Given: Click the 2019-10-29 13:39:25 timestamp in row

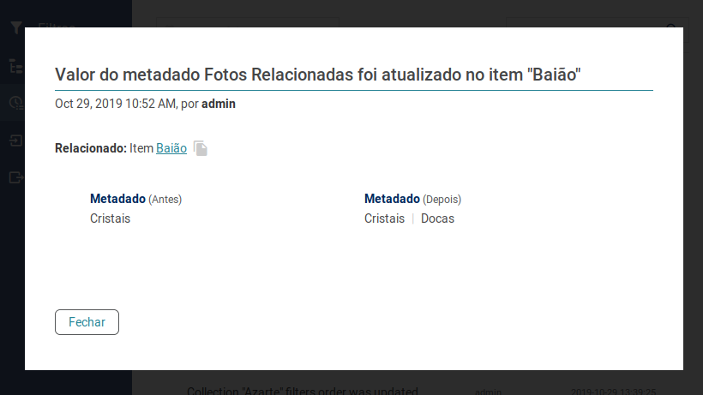Looking at the screenshot, I should click(x=613, y=392).
